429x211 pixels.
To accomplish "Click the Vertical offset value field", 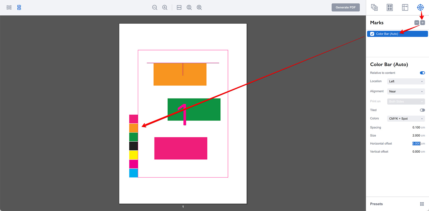I will coord(416,152).
